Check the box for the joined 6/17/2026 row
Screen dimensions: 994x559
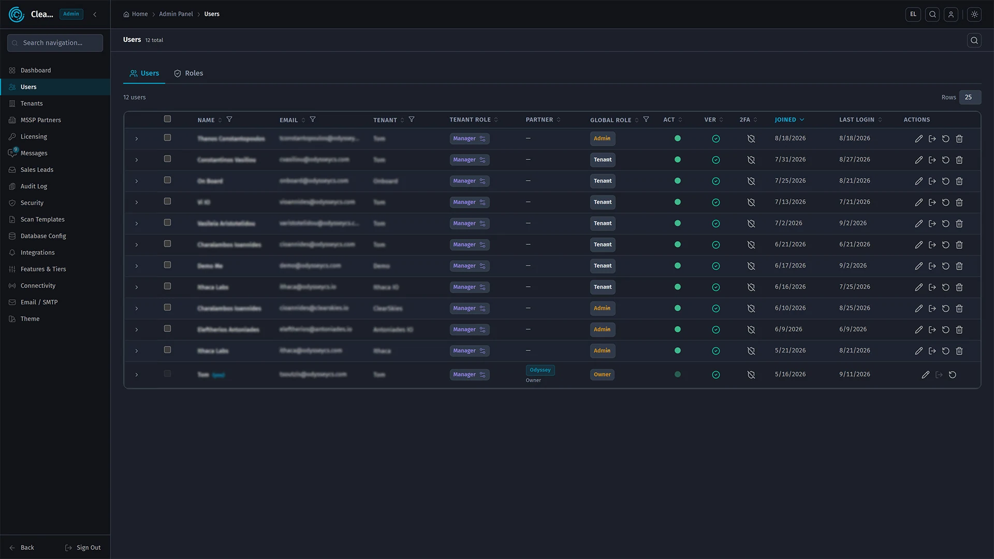167,265
